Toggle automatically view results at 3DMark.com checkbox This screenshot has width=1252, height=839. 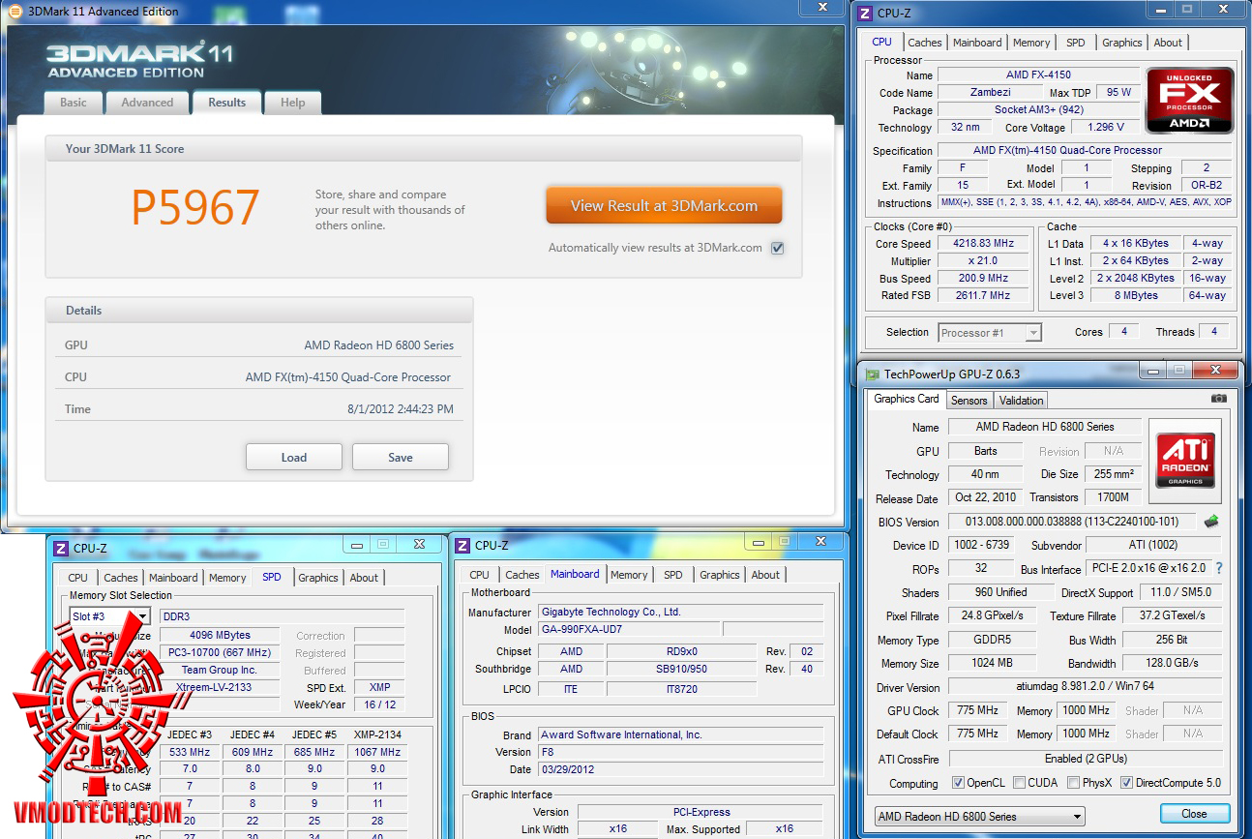(x=778, y=248)
